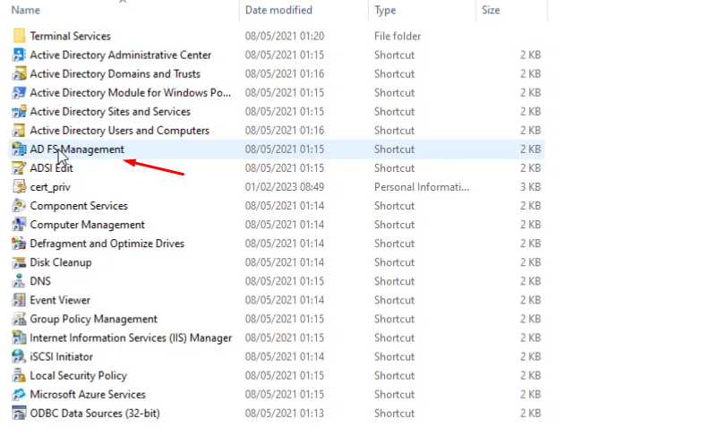Click the Local Security Policy icon
727x436 pixels.
[x=19, y=376]
